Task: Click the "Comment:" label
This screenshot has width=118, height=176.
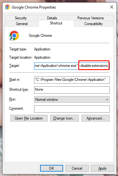Action: 16,108
